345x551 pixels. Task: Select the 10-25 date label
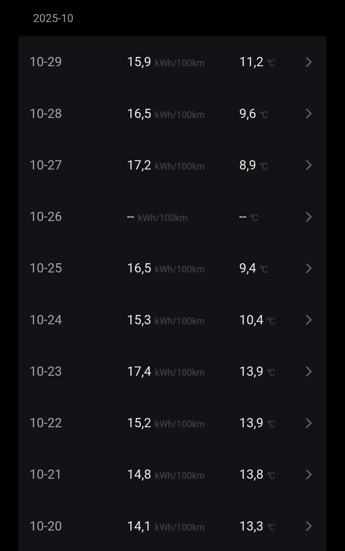point(46,268)
